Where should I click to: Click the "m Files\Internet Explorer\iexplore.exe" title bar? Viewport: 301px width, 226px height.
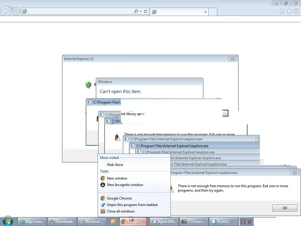(x=215, y=164)
